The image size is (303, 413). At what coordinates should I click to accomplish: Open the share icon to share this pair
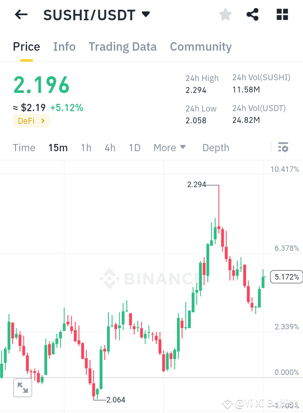click(252, 14)
